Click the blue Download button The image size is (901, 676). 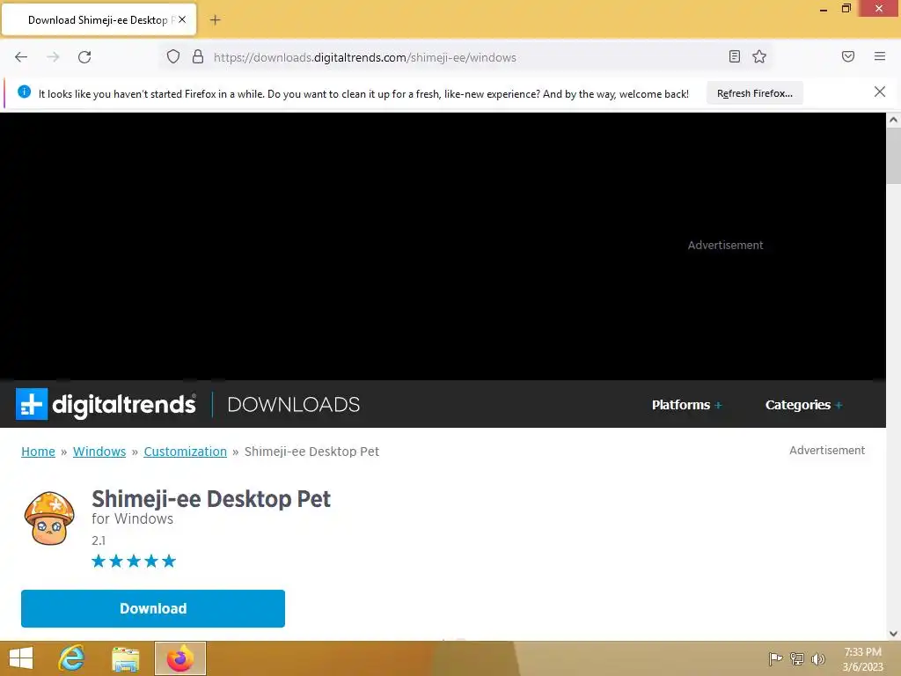[x=153, y=608]
